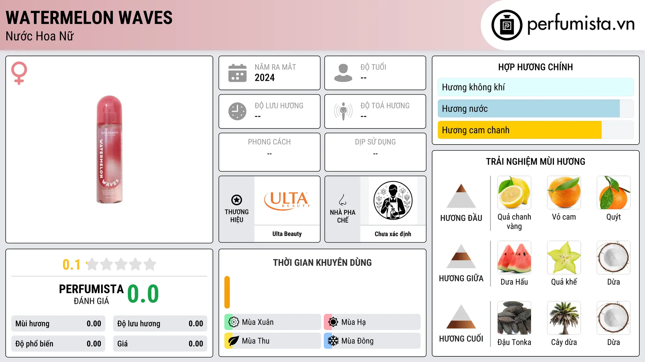Click the orange recommended-time bar

click(227, 292)
